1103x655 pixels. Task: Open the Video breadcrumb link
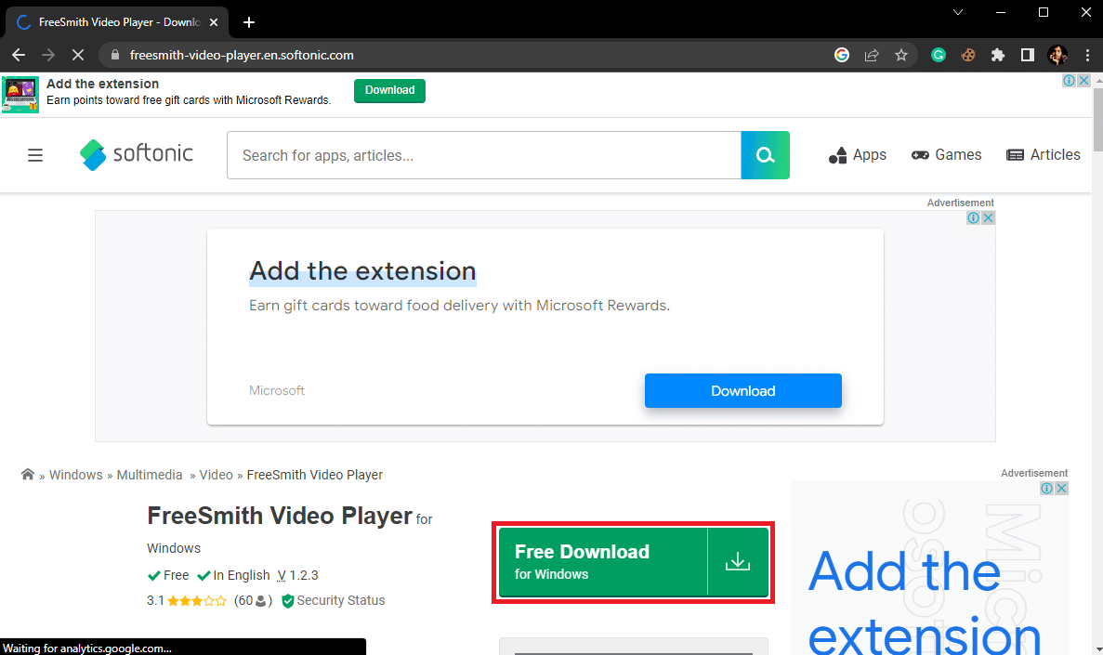coord(216,475)
